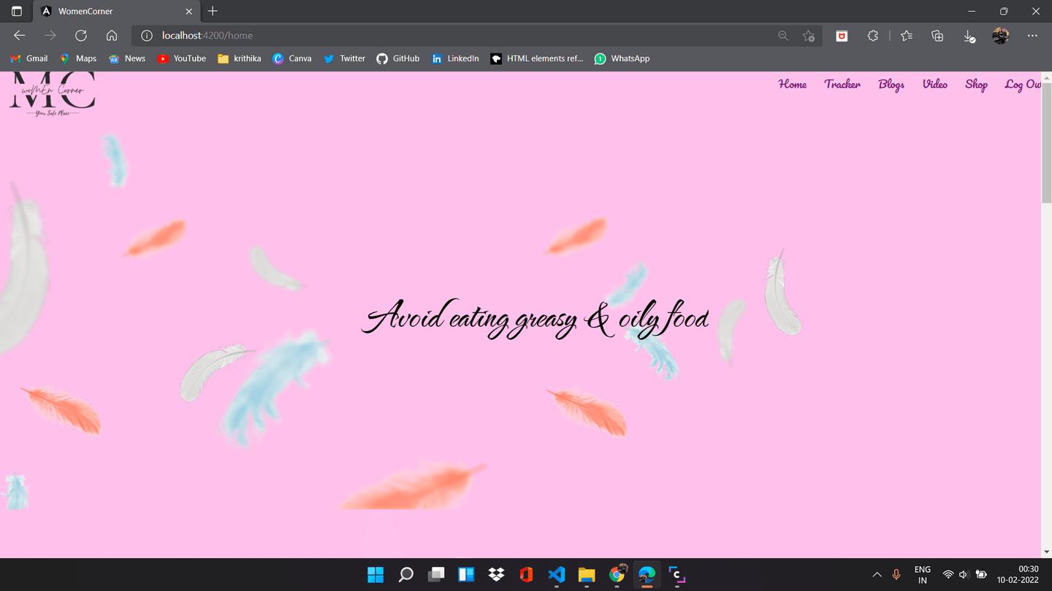The height and width of the screenshot is (591, 1052).
Task: Open the Canva bookmark
Action: pyautogui.click(x=292, y=58)
